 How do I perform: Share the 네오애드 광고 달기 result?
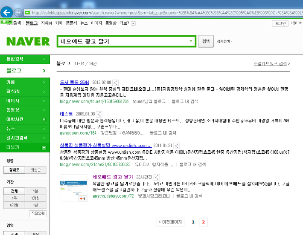pyautogui.click(x=157, y=178)
